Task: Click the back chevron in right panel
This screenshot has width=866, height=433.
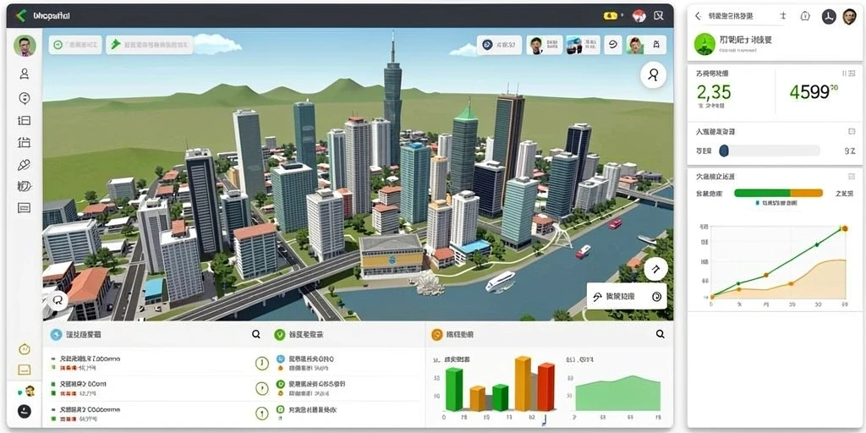Action: [x=698, y=16]
